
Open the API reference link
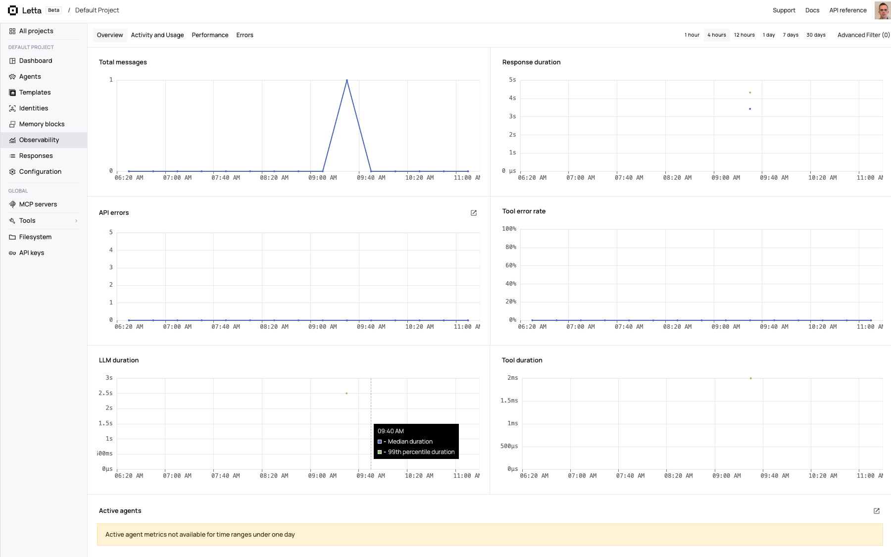tap(848, 10)
